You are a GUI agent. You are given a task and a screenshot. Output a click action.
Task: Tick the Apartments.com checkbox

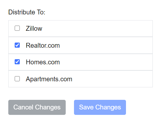(x=17, y=79)
